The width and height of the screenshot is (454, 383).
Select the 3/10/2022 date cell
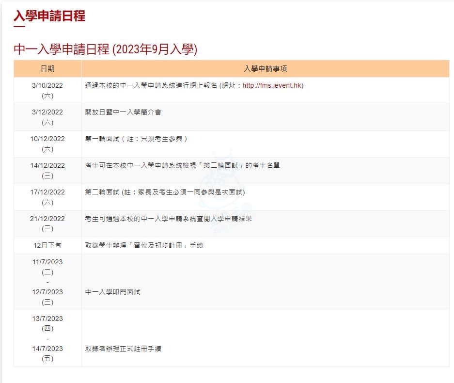point(47,85)
